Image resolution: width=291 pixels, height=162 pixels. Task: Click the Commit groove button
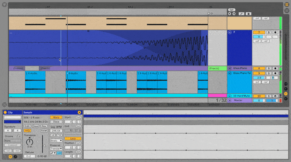[12, 145]
